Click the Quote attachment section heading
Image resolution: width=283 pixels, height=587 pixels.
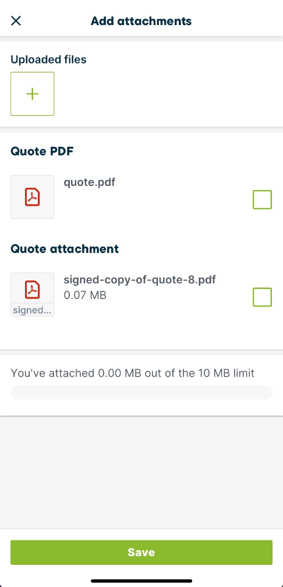(x=65, y=248)
